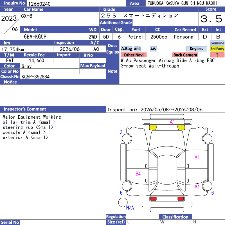Click the transmission value FAT
Screen dimensions: 225x225
10,60
